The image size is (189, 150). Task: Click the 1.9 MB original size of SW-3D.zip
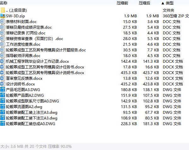130,16
